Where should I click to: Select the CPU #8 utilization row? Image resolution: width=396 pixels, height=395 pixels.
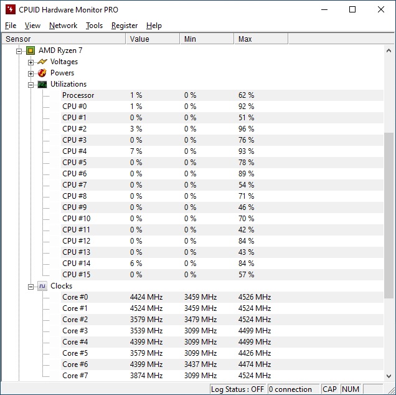[x=222, y=196]
